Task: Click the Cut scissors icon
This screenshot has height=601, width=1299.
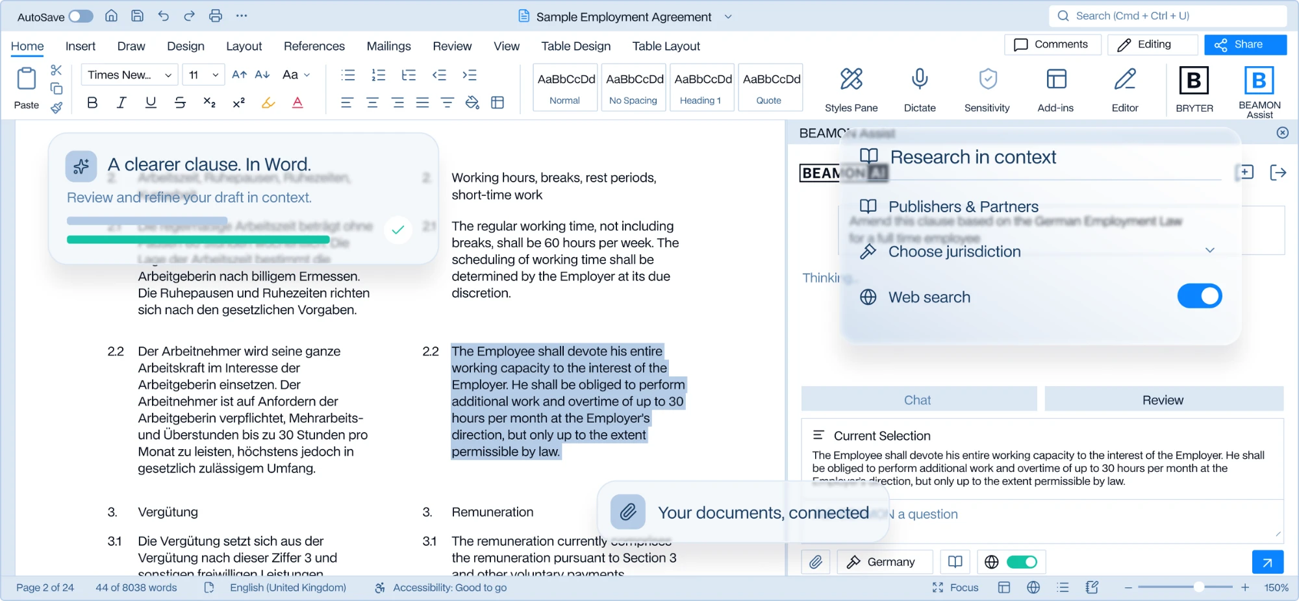Action: click(x=57, y=70)
